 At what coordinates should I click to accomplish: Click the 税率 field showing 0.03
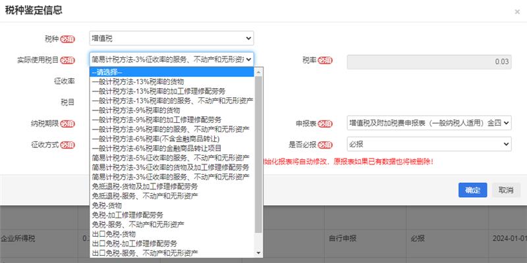click(x=429, y=61)
